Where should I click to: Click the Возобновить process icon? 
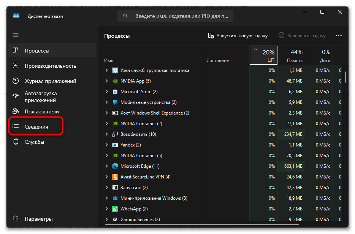(x=115, y=134)
